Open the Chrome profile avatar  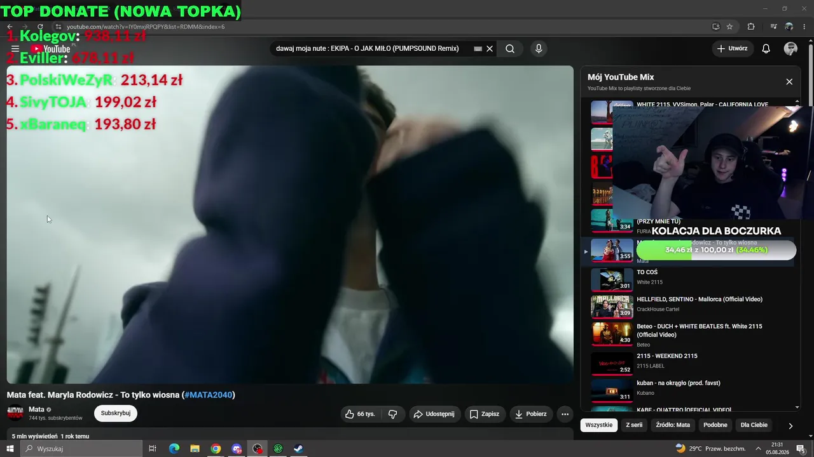pyautogui.click(x=789, y=27)
